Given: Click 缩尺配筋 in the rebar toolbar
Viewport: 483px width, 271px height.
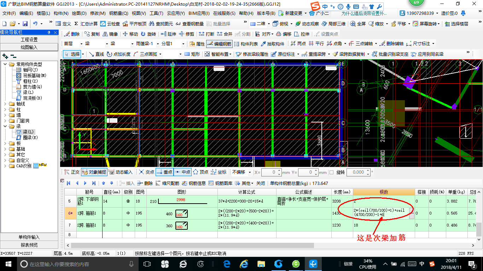Looking at the screenshot, I should (168, 183).
